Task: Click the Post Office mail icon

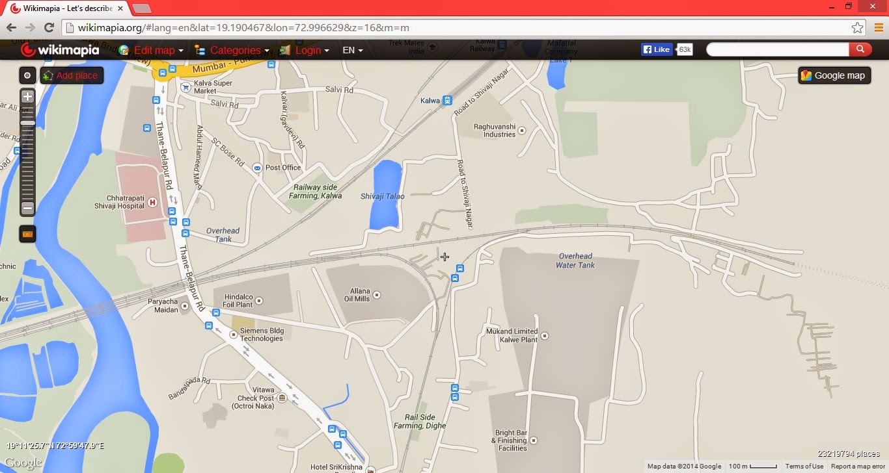Action: [x=256, y=168]
